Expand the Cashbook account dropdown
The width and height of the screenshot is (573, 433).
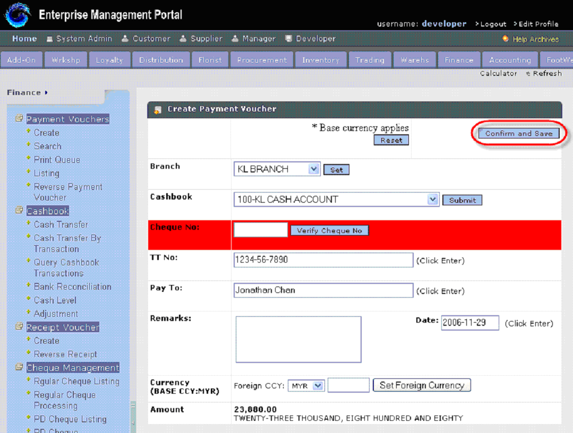click(x=433, y=200)
